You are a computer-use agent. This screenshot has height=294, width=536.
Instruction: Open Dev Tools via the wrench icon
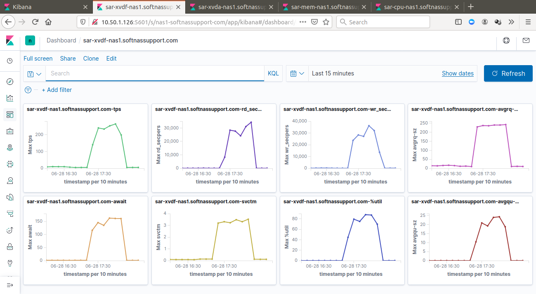(x=10, y=263)
